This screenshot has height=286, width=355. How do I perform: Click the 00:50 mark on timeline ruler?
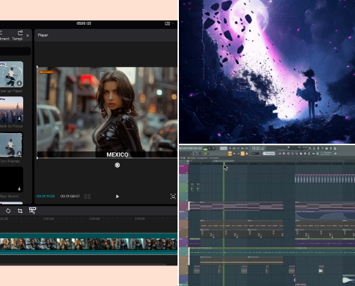(x=94, y=218)
